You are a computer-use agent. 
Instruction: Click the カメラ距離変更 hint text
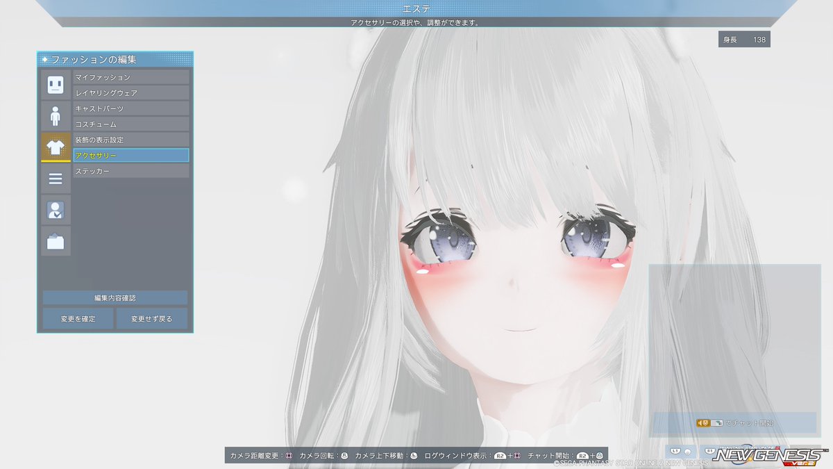(253, 456)
